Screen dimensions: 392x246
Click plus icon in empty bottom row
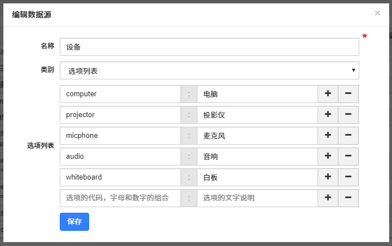click(328, 198)
